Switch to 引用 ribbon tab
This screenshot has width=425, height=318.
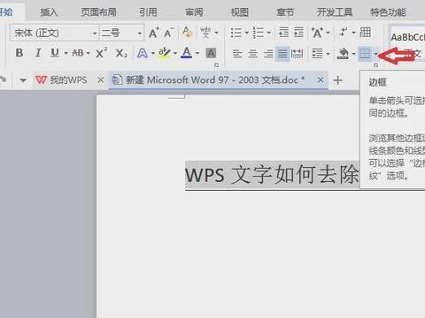tap(148, 12)
